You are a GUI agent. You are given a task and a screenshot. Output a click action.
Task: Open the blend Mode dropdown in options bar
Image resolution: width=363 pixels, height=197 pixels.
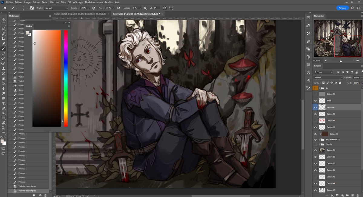click(56, 8)
